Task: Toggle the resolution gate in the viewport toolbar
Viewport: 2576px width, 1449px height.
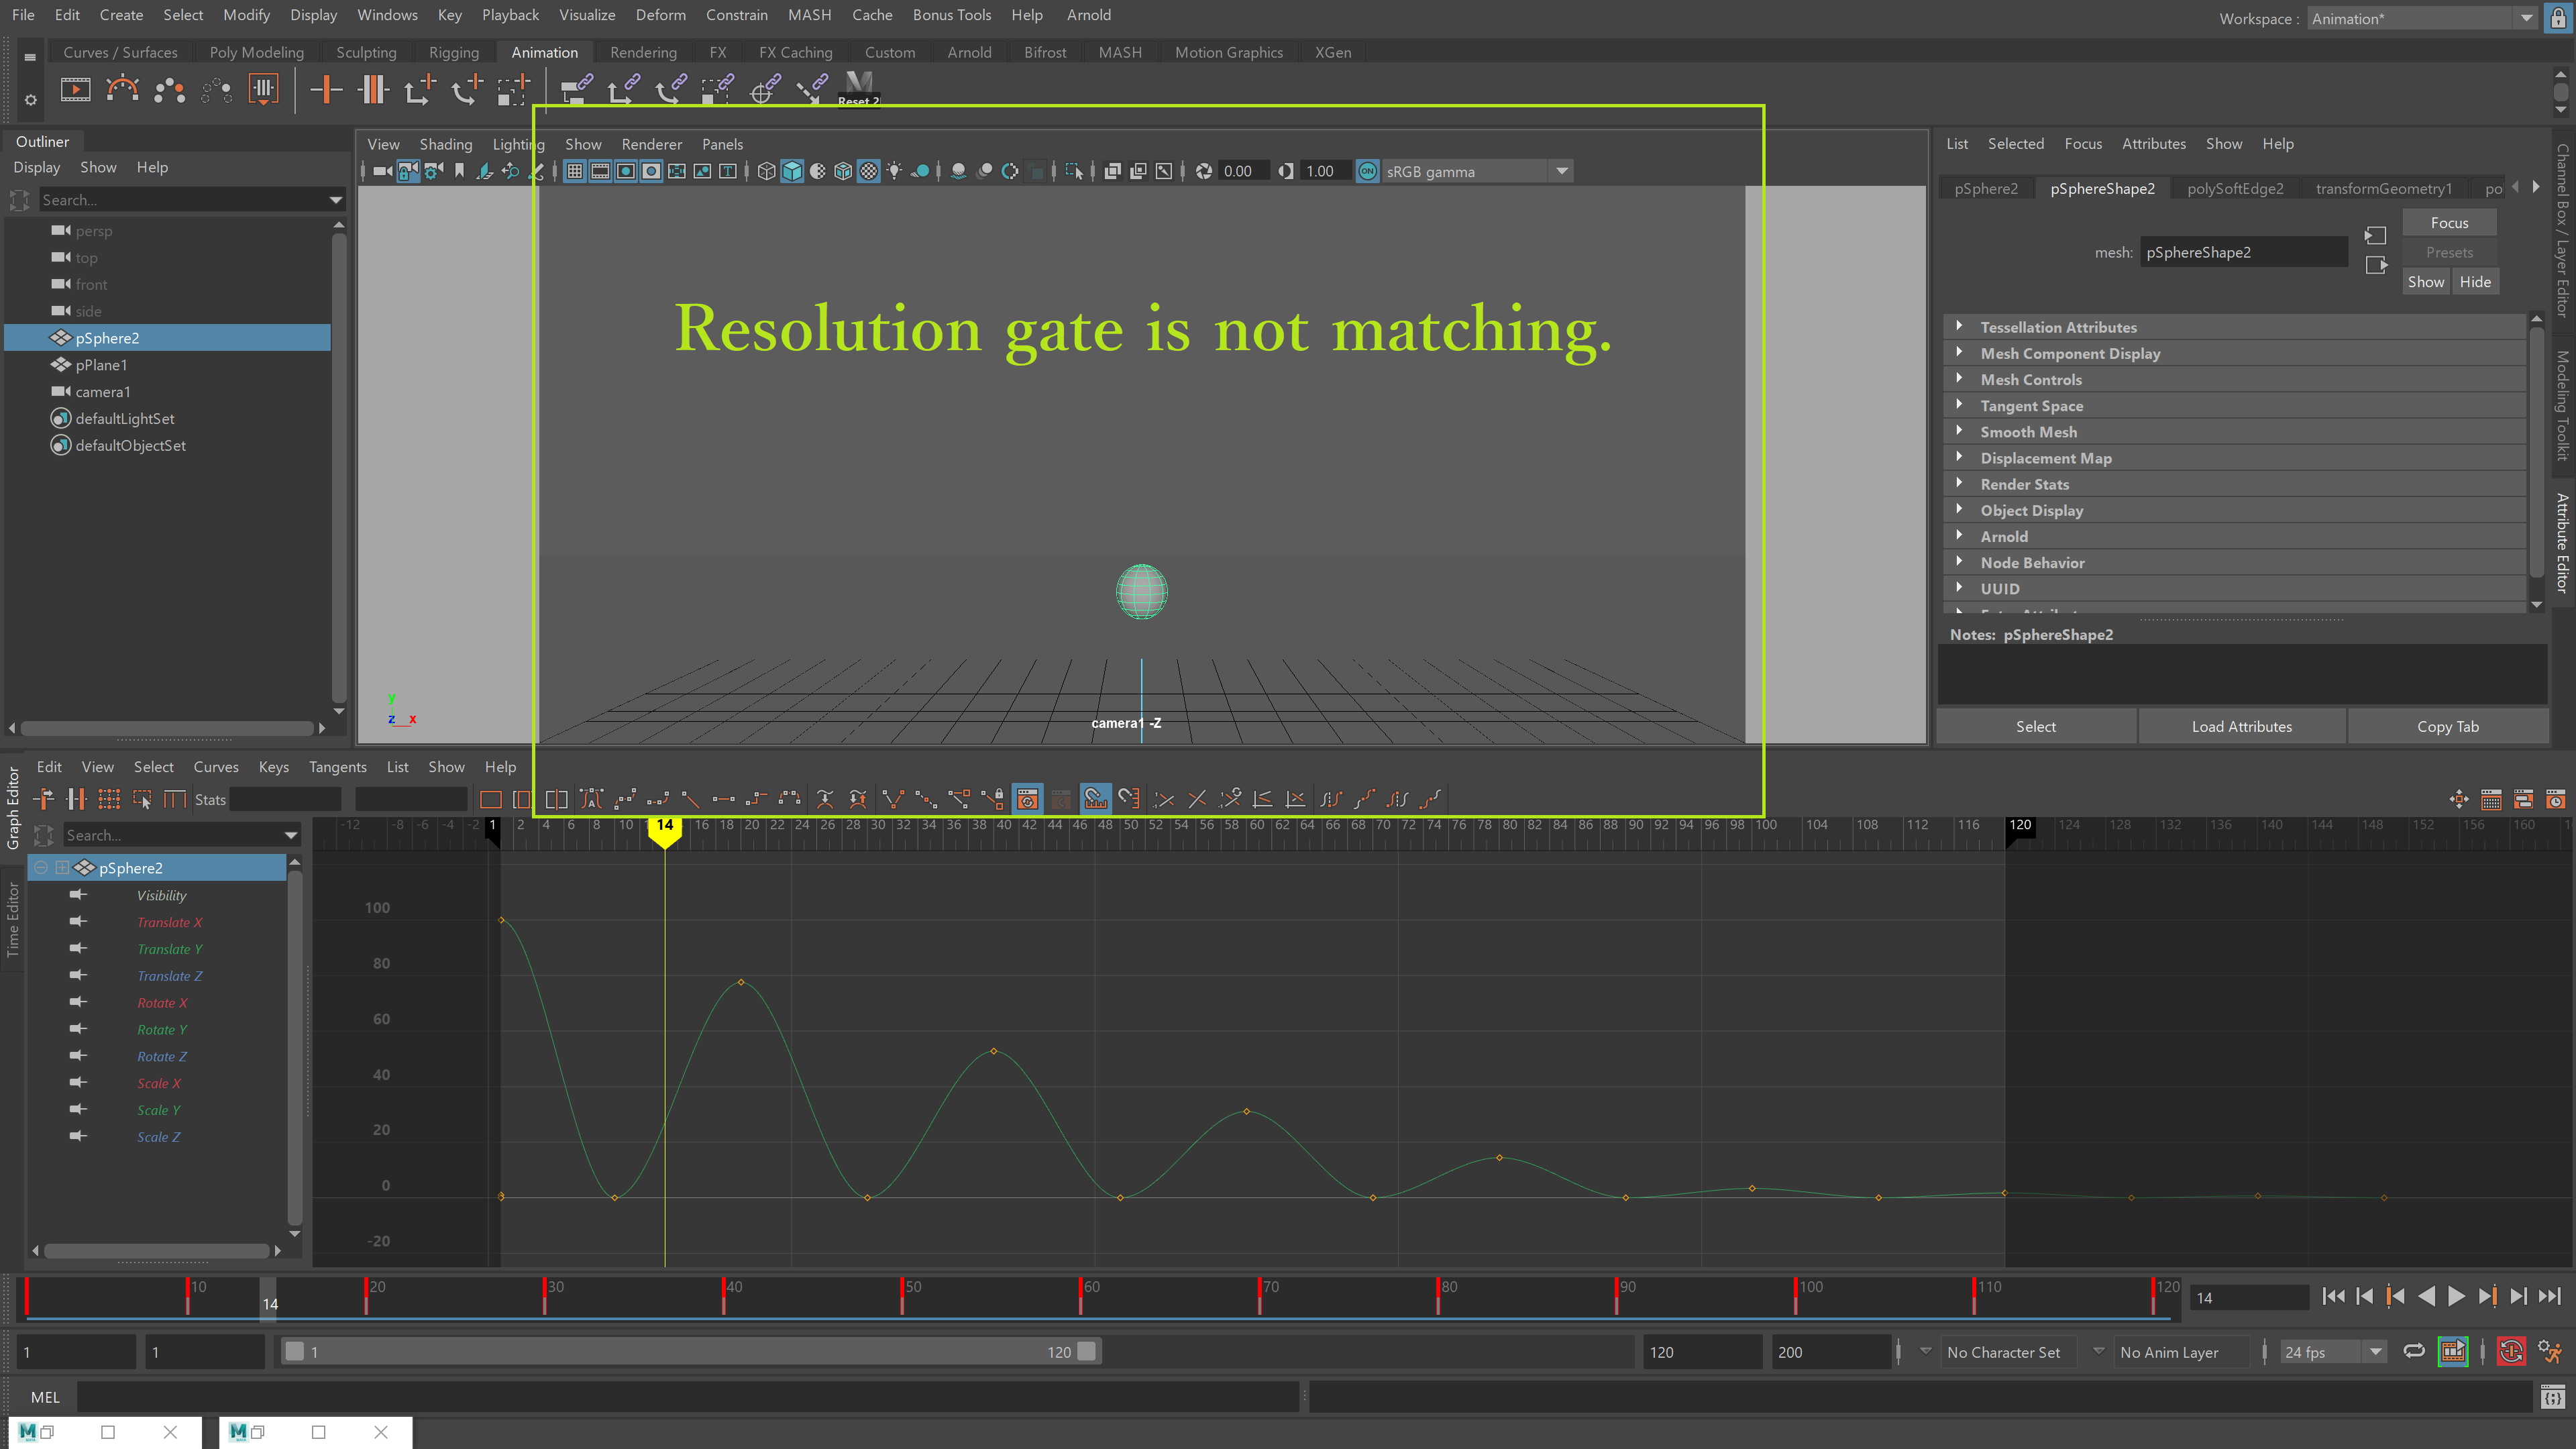Action: coord(626,171)
